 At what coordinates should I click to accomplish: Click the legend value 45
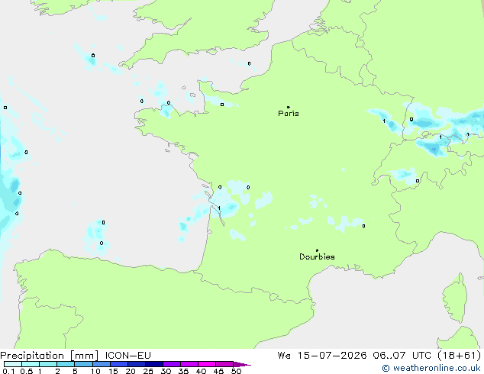click(x=218, y=371)
